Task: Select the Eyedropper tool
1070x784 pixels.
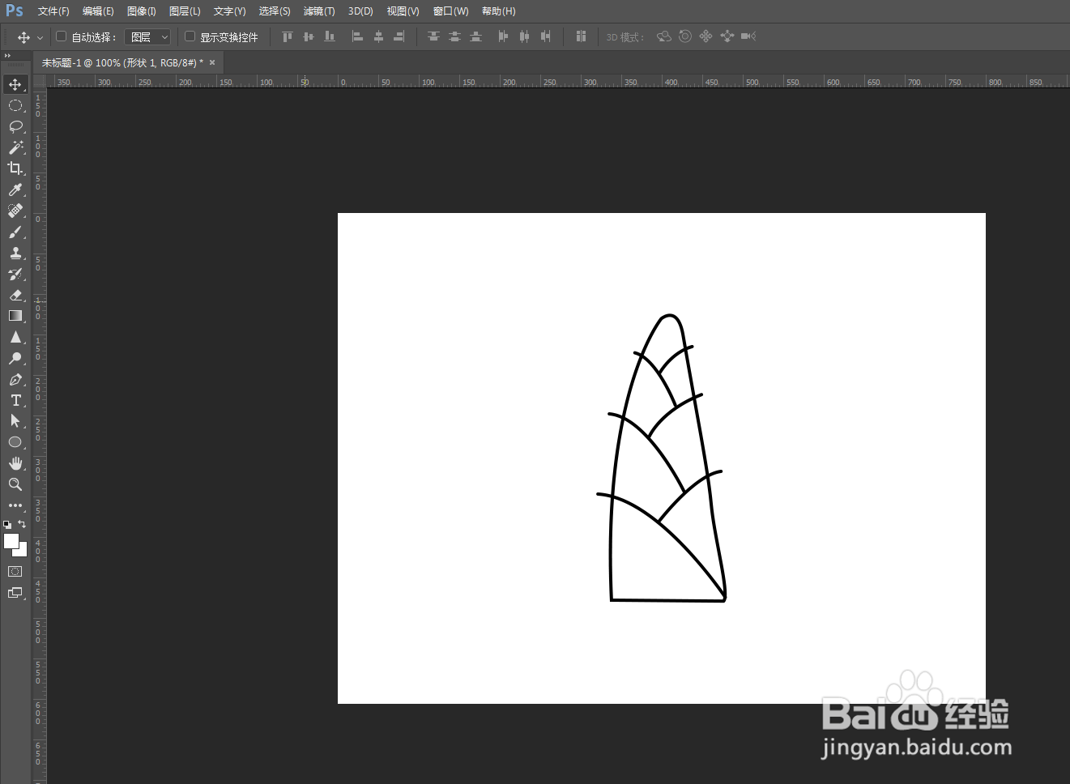Action: click(15, 190)
